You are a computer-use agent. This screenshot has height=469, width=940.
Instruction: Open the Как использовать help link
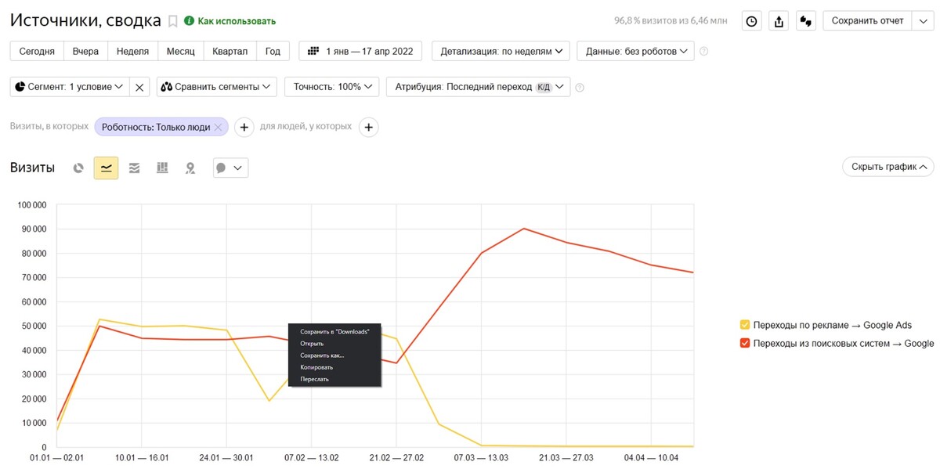click(x=230, y=21)
